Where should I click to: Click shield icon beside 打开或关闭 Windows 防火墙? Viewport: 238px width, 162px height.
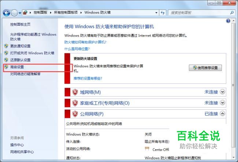[6, 53]
